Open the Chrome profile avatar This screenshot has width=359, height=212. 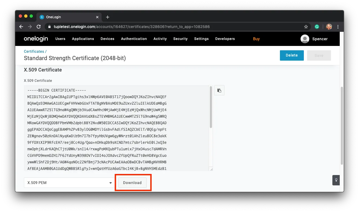pos(329,27)
